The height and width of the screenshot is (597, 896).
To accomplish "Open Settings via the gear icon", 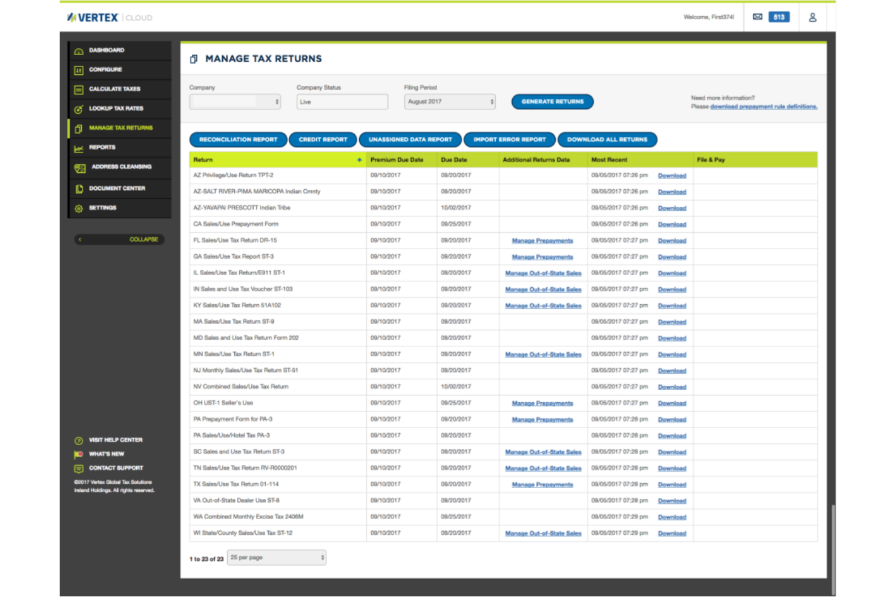I will tap(78, 207).
